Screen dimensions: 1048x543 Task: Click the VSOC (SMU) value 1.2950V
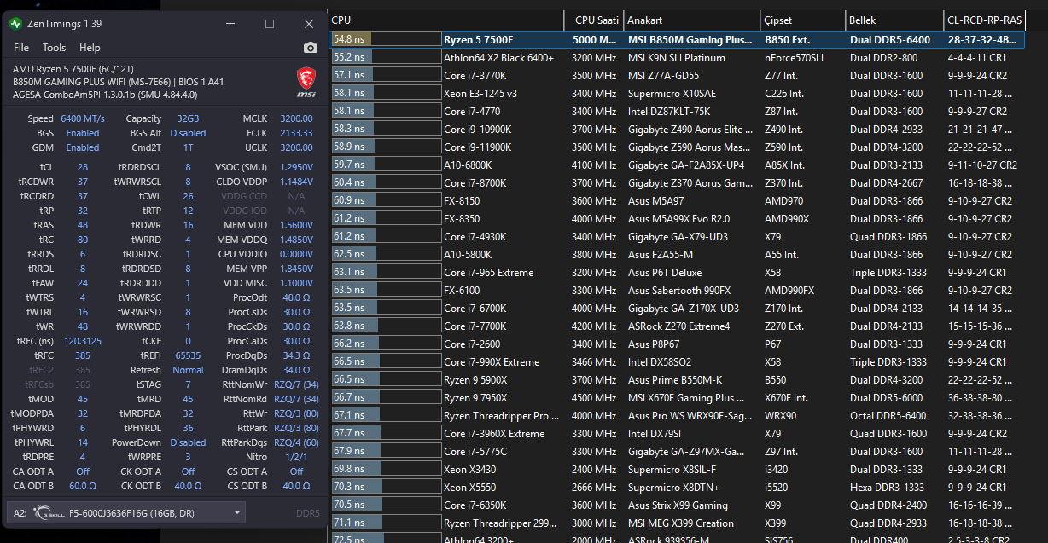(x=294, y=167)
